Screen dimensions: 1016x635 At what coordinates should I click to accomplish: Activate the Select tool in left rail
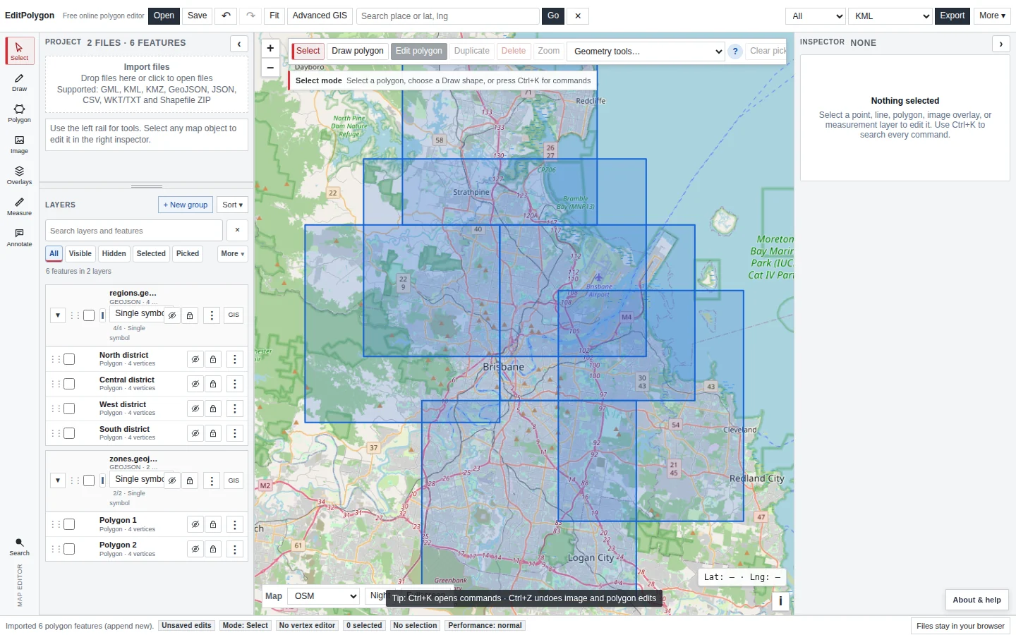[20, 51]
